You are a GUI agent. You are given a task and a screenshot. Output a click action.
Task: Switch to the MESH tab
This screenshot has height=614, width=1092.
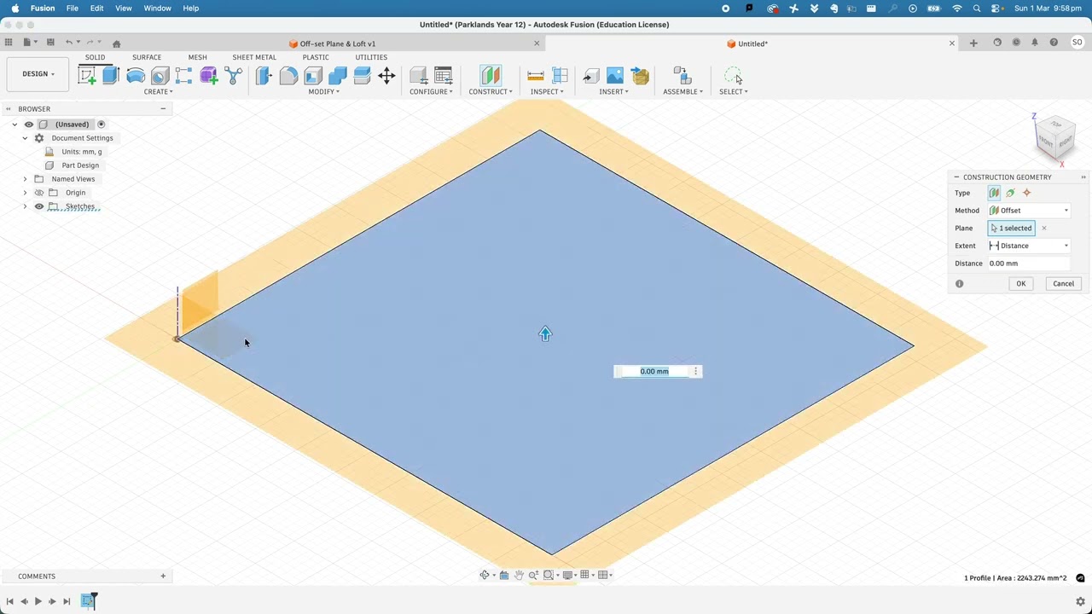point(197,57)
